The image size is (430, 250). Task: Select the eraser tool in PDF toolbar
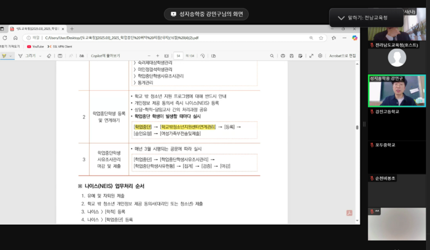49,56
